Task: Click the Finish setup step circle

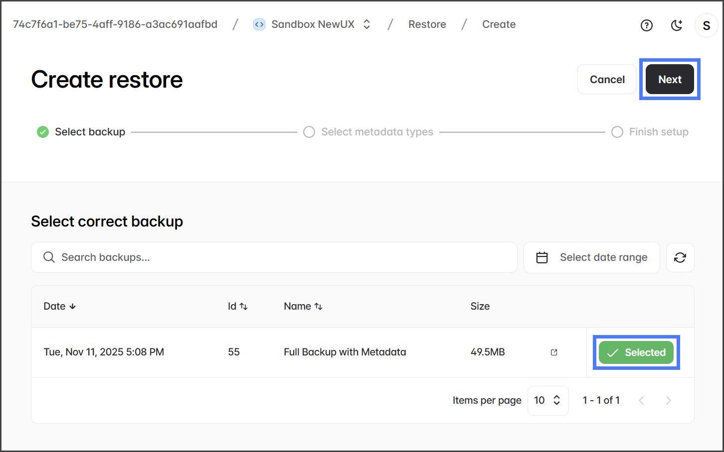Action: [x=617, y=132]
